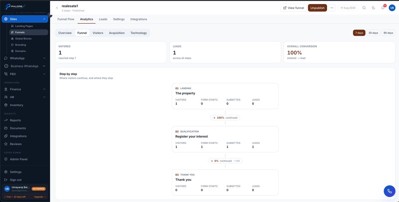Image resolution: width=399 pixels, height=202 pixels.
Task: Select the 90 days range
Action: 388,33
